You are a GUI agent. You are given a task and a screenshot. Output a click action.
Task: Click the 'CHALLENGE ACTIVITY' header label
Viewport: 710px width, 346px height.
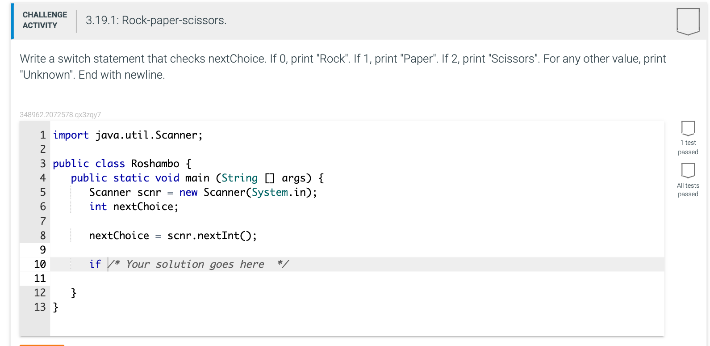(x=45, y=20)
